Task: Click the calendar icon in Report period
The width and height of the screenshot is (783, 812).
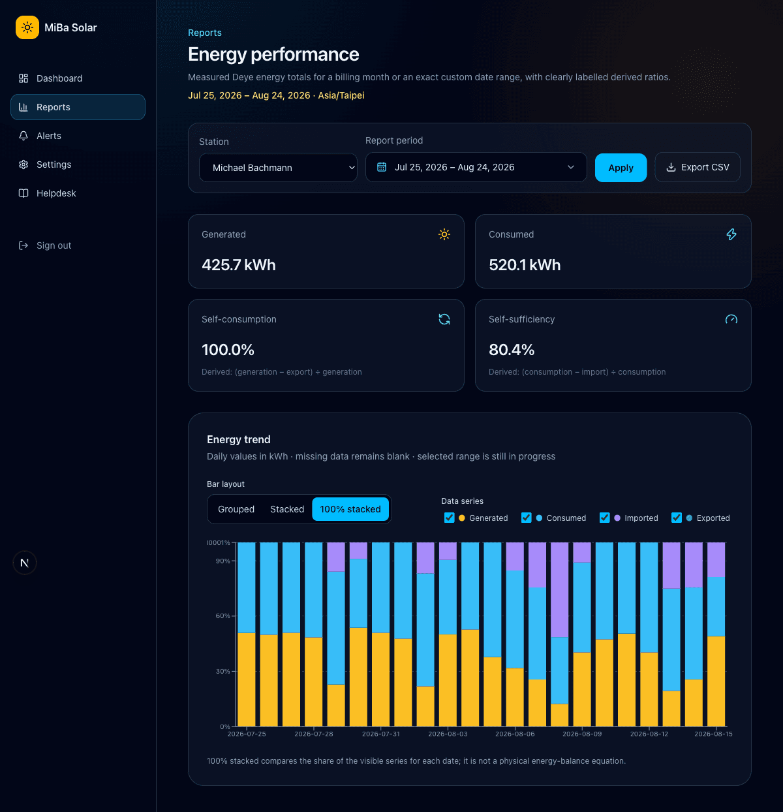Action: (382, 167)
